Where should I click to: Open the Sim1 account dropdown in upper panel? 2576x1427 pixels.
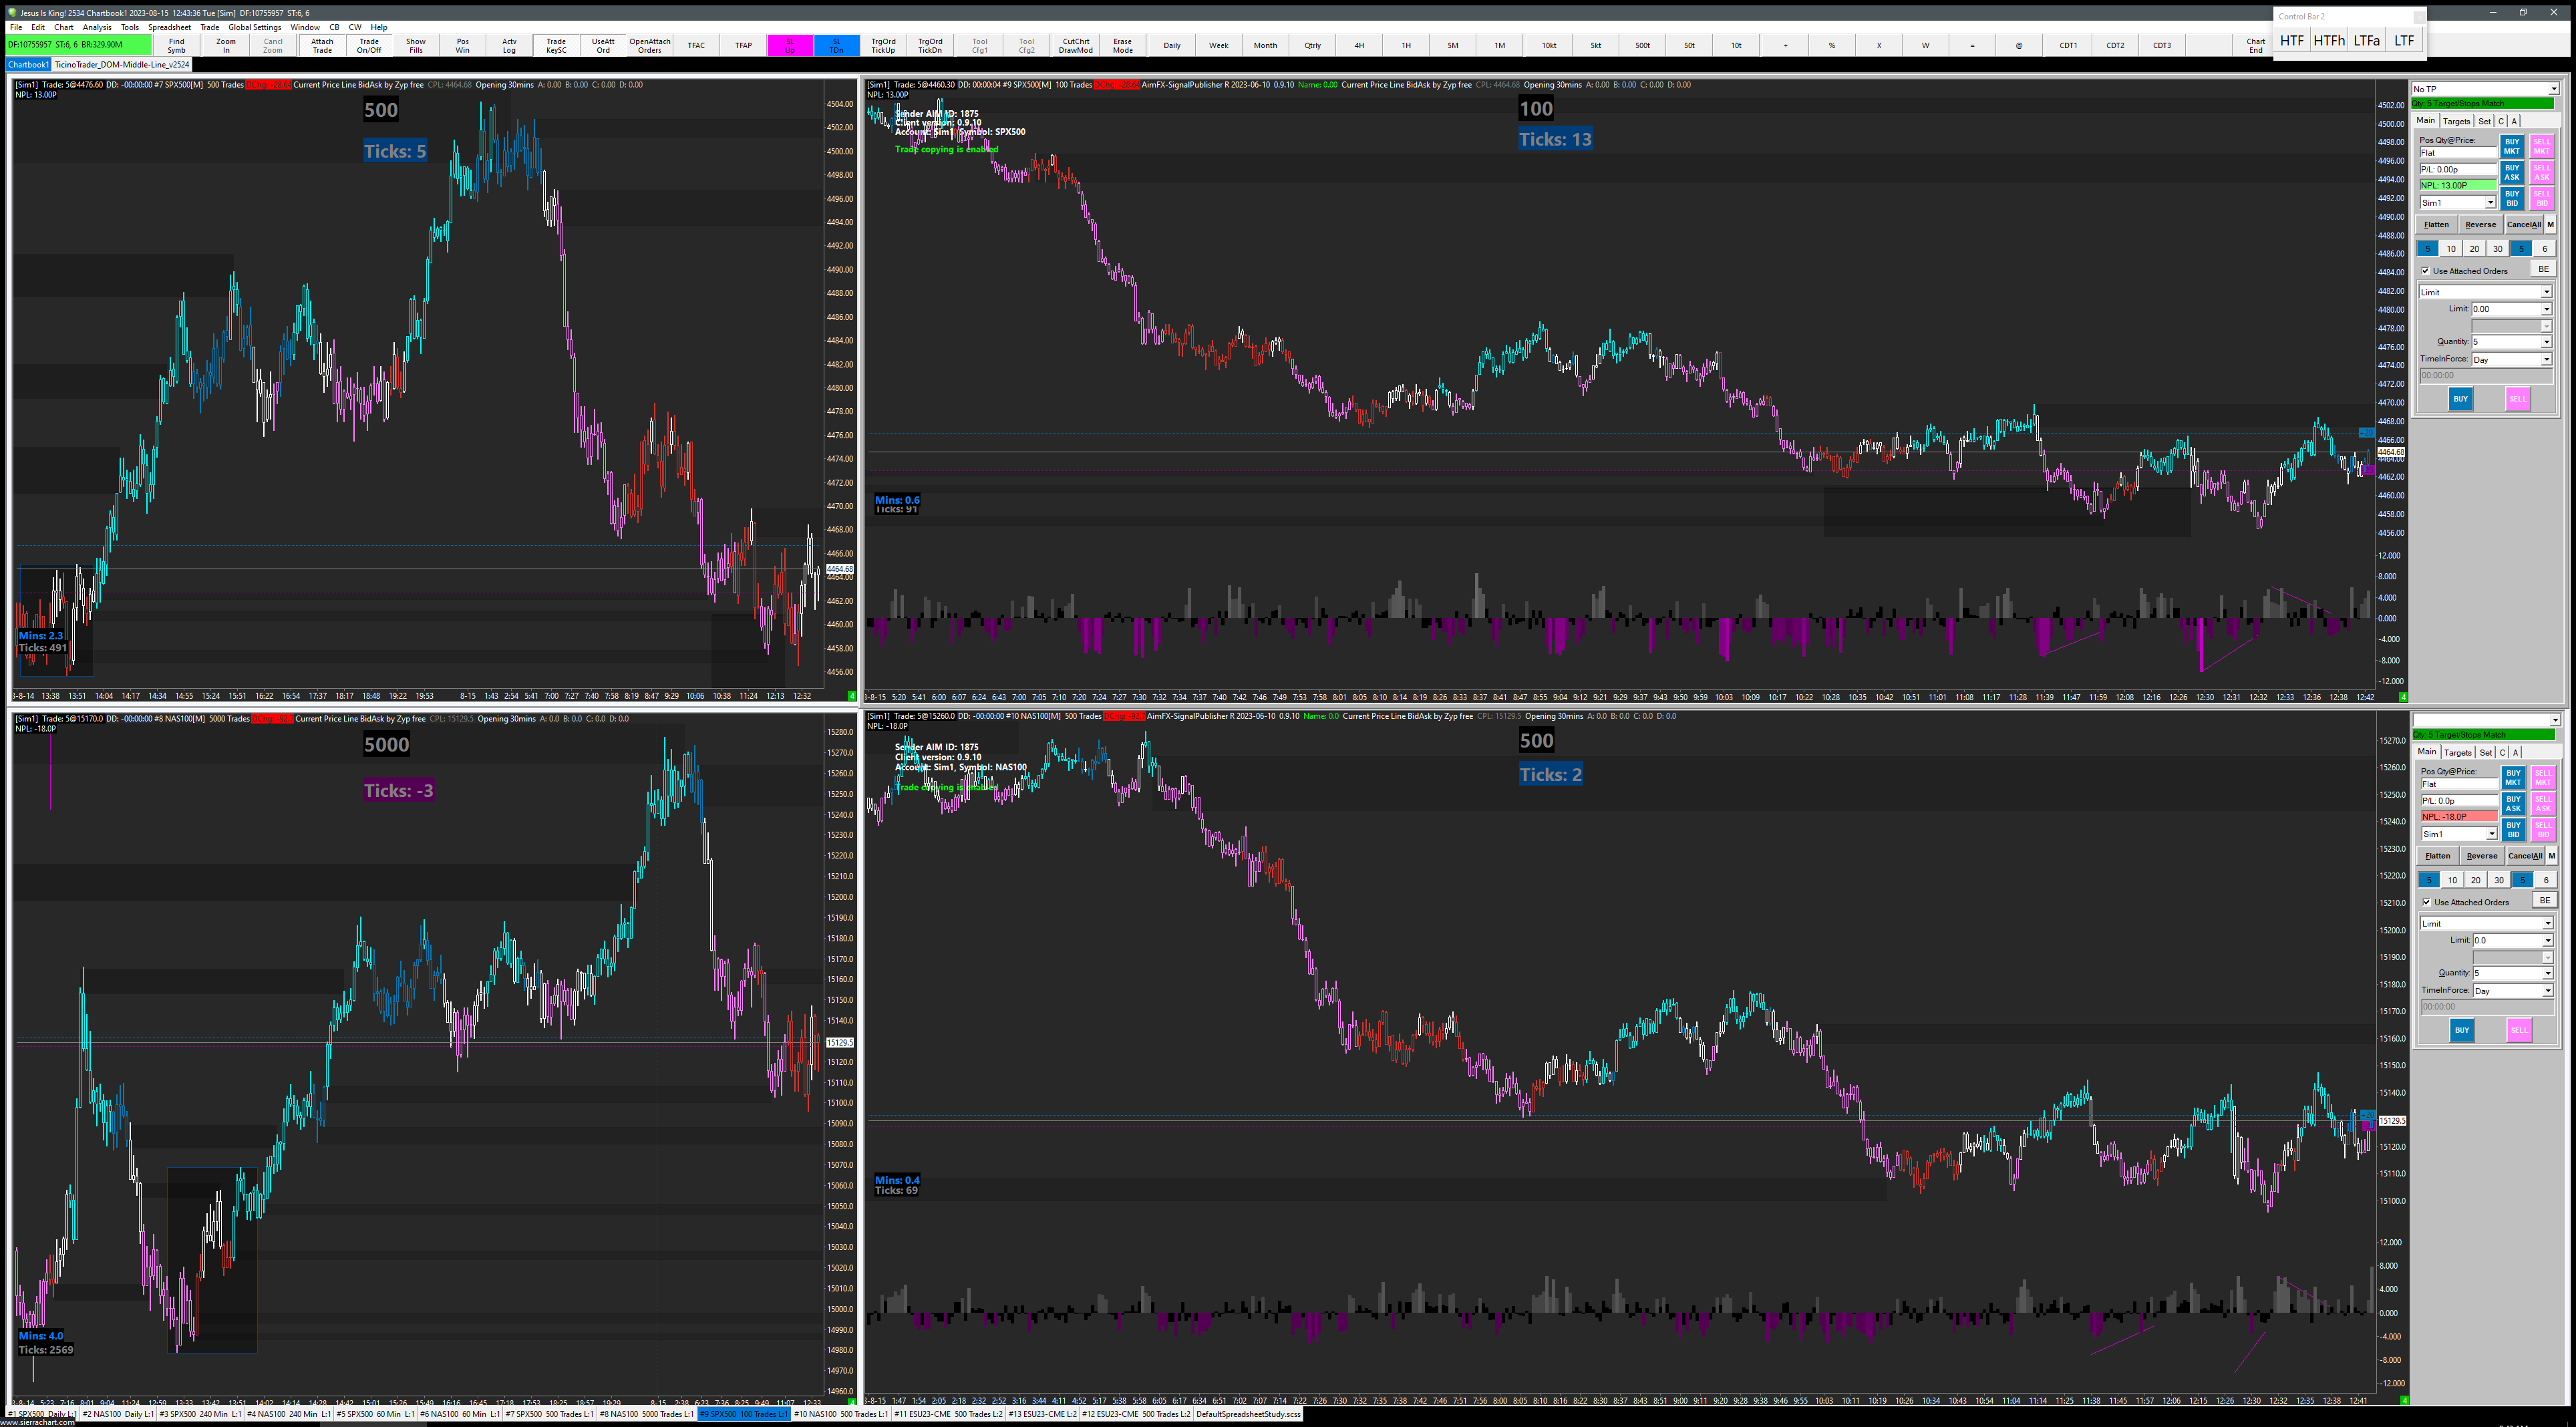[2490, 203]
